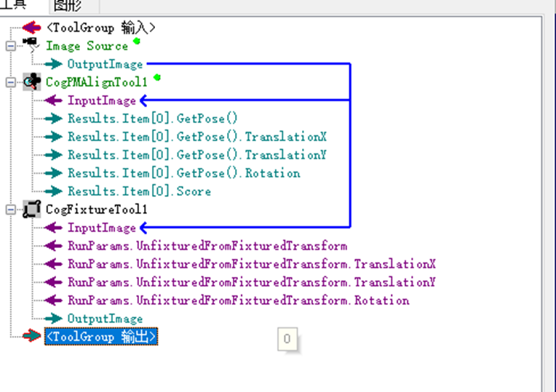This screenshot has width=556, height=392.
Task: Click arrow icon beside GetPose().TranslationY
Action: point(54,154)
